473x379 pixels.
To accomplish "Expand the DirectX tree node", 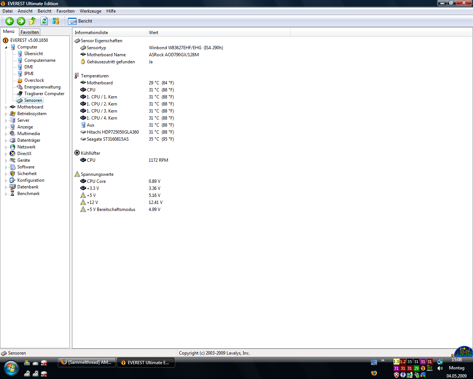I will [x=6, y=154].
